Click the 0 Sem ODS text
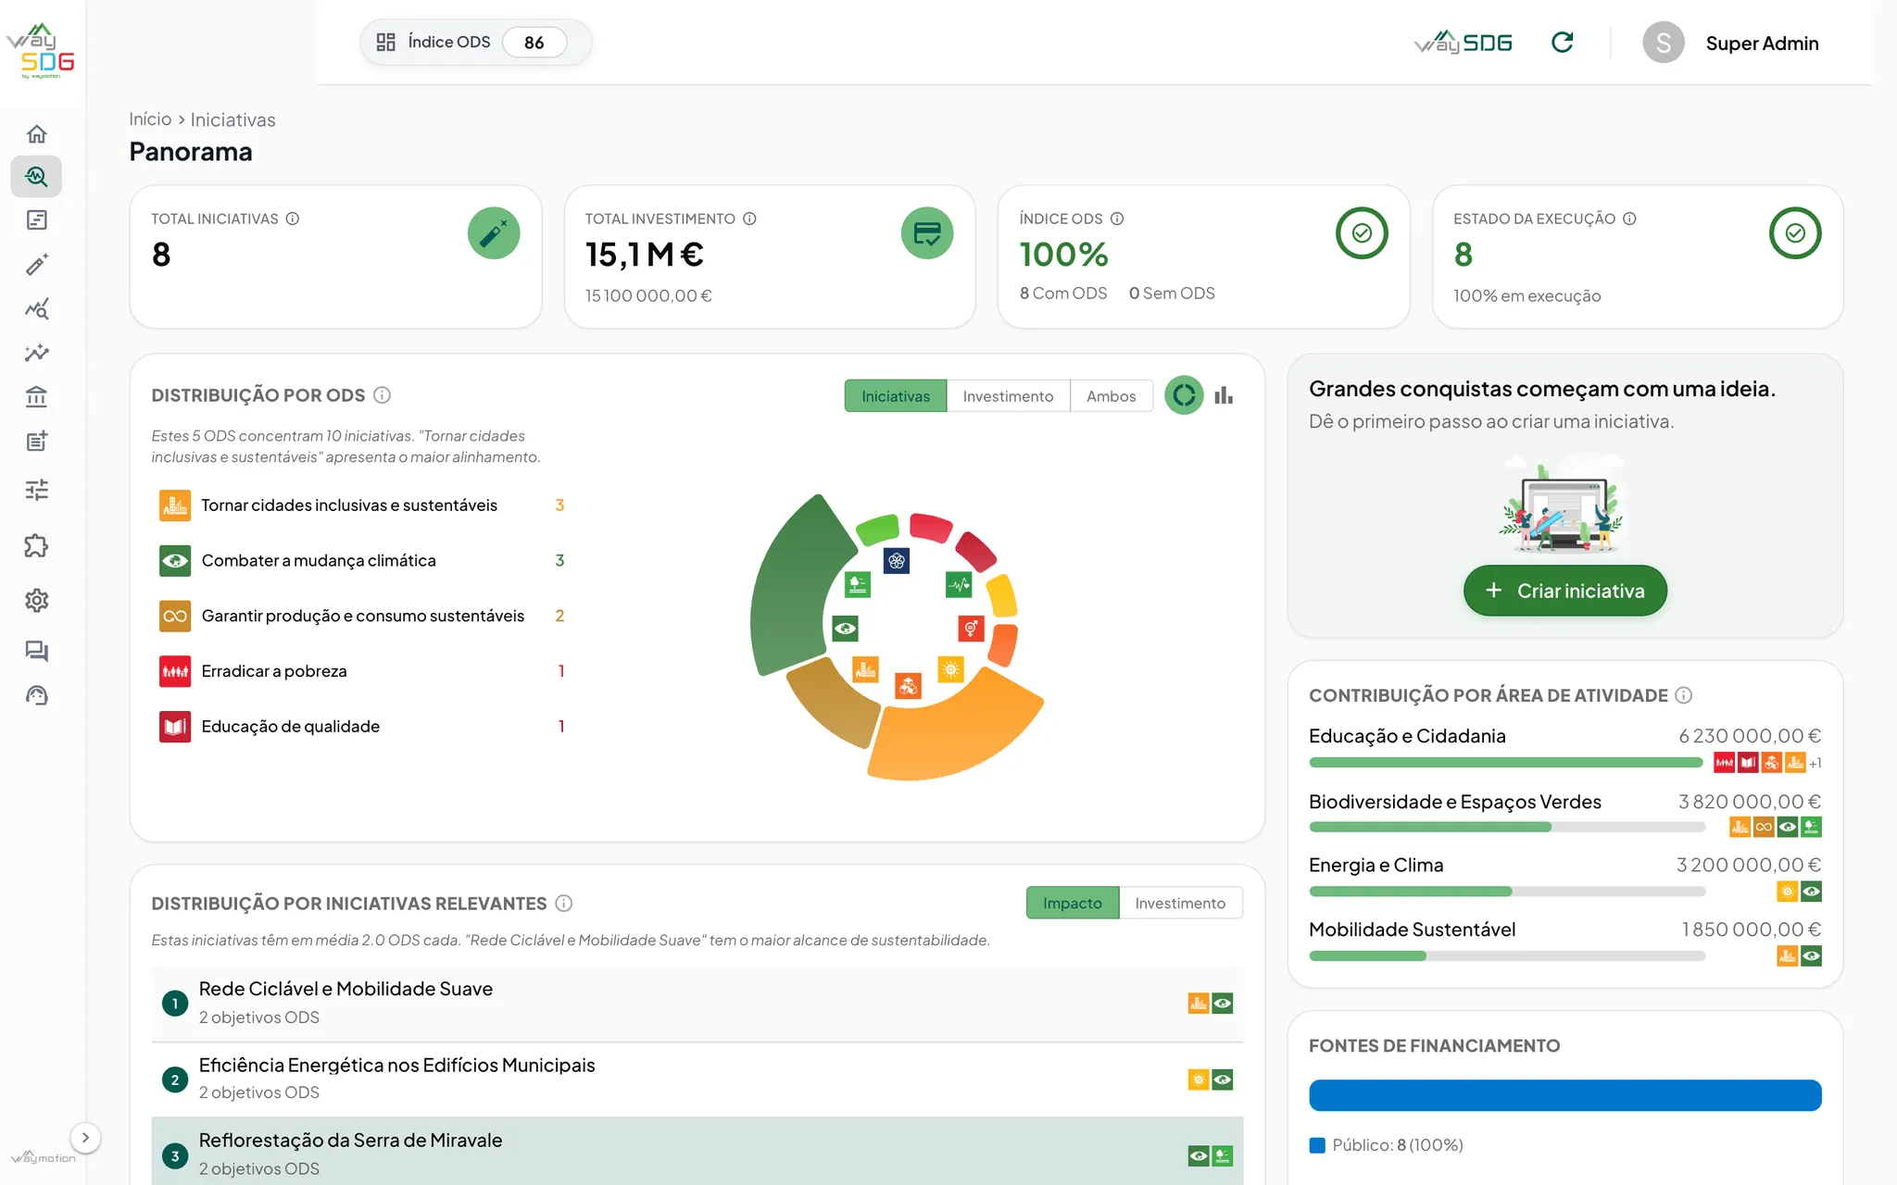 tap(1172, 293)
